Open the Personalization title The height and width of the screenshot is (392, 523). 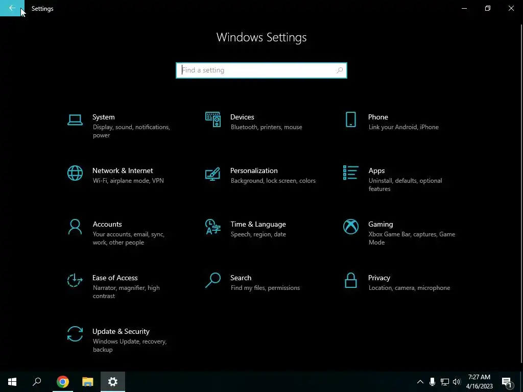254,170
